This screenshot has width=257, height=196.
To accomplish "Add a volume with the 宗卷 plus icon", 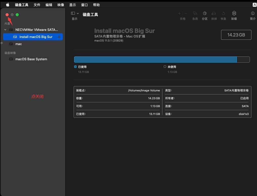I will pyautogui.click(x=179, y=13).
